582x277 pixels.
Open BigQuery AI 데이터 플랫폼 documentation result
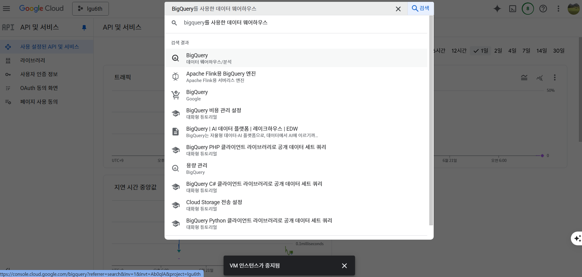[x=296, y=131]
